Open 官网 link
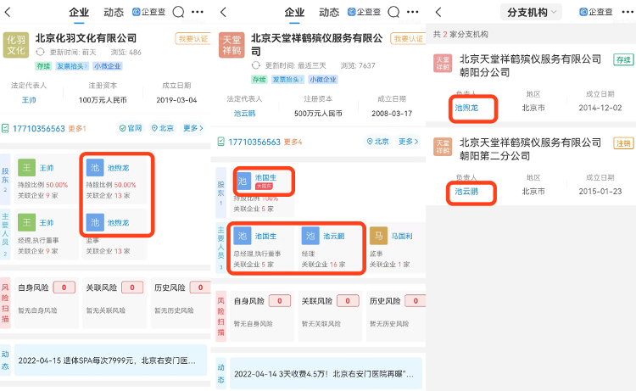636x391 pixels. point(131,128)
